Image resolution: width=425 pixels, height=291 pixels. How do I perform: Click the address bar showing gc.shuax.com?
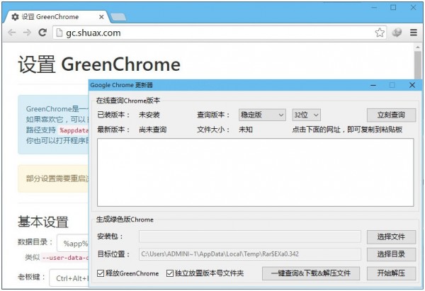pos(212,33)
